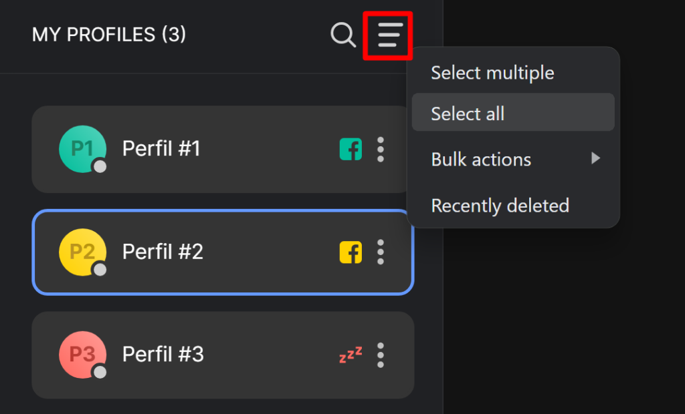685x414 pixels.
Task: Click the yellow P2 profile avatar
Action: (82, 252)
